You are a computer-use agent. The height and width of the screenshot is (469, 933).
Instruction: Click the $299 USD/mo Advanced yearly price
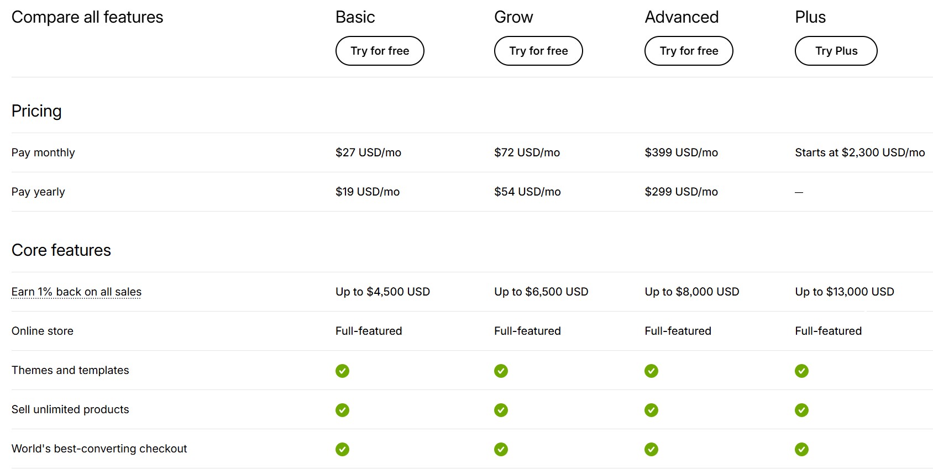coord(681,192)
